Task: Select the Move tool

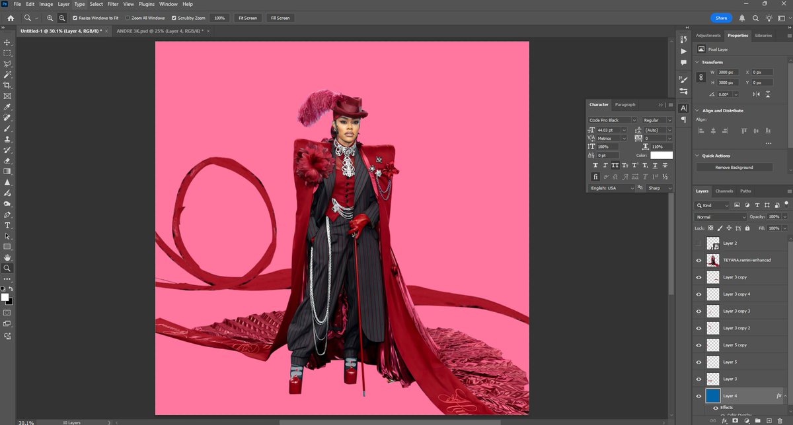Action: (8, 41)
